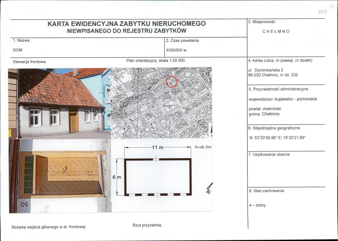The width and height of the screenshot is (338, 241).
Task: Click the subtitle 'NIEWPISANEGO DO REJESTRU ZABYTKÓW'
Action: [126, 31]
